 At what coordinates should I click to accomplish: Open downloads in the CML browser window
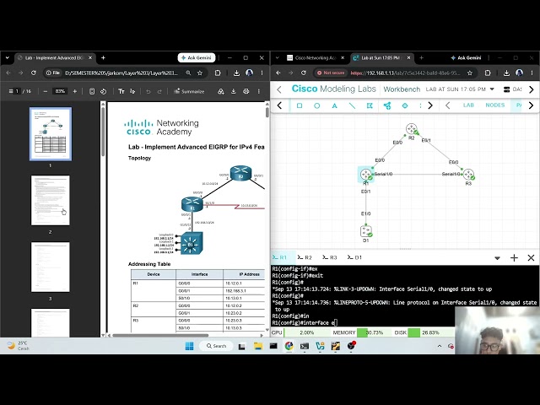pyautogui.click(x=506, y=73)
